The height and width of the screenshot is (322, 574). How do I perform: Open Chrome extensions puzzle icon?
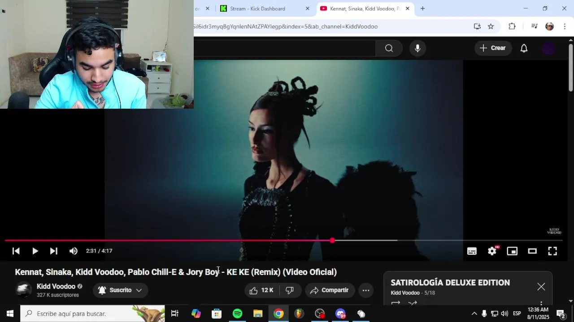[x=512, y=26]
